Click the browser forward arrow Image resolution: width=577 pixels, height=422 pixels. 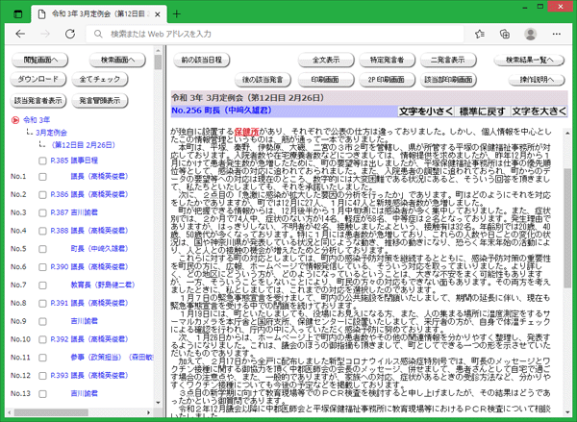(45, 34)
